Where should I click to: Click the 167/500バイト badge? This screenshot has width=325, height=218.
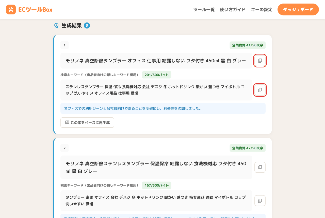click(157, 185)
